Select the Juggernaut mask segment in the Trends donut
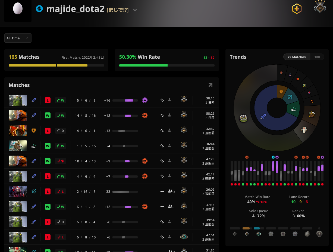The image size is (333, 252). [304, 130]
